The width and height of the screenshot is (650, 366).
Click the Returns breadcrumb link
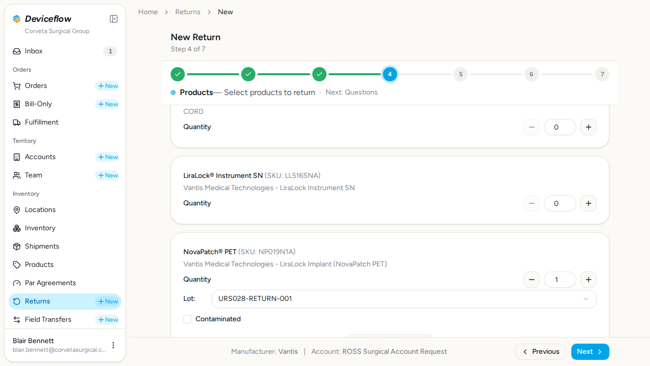click(188, 12)
